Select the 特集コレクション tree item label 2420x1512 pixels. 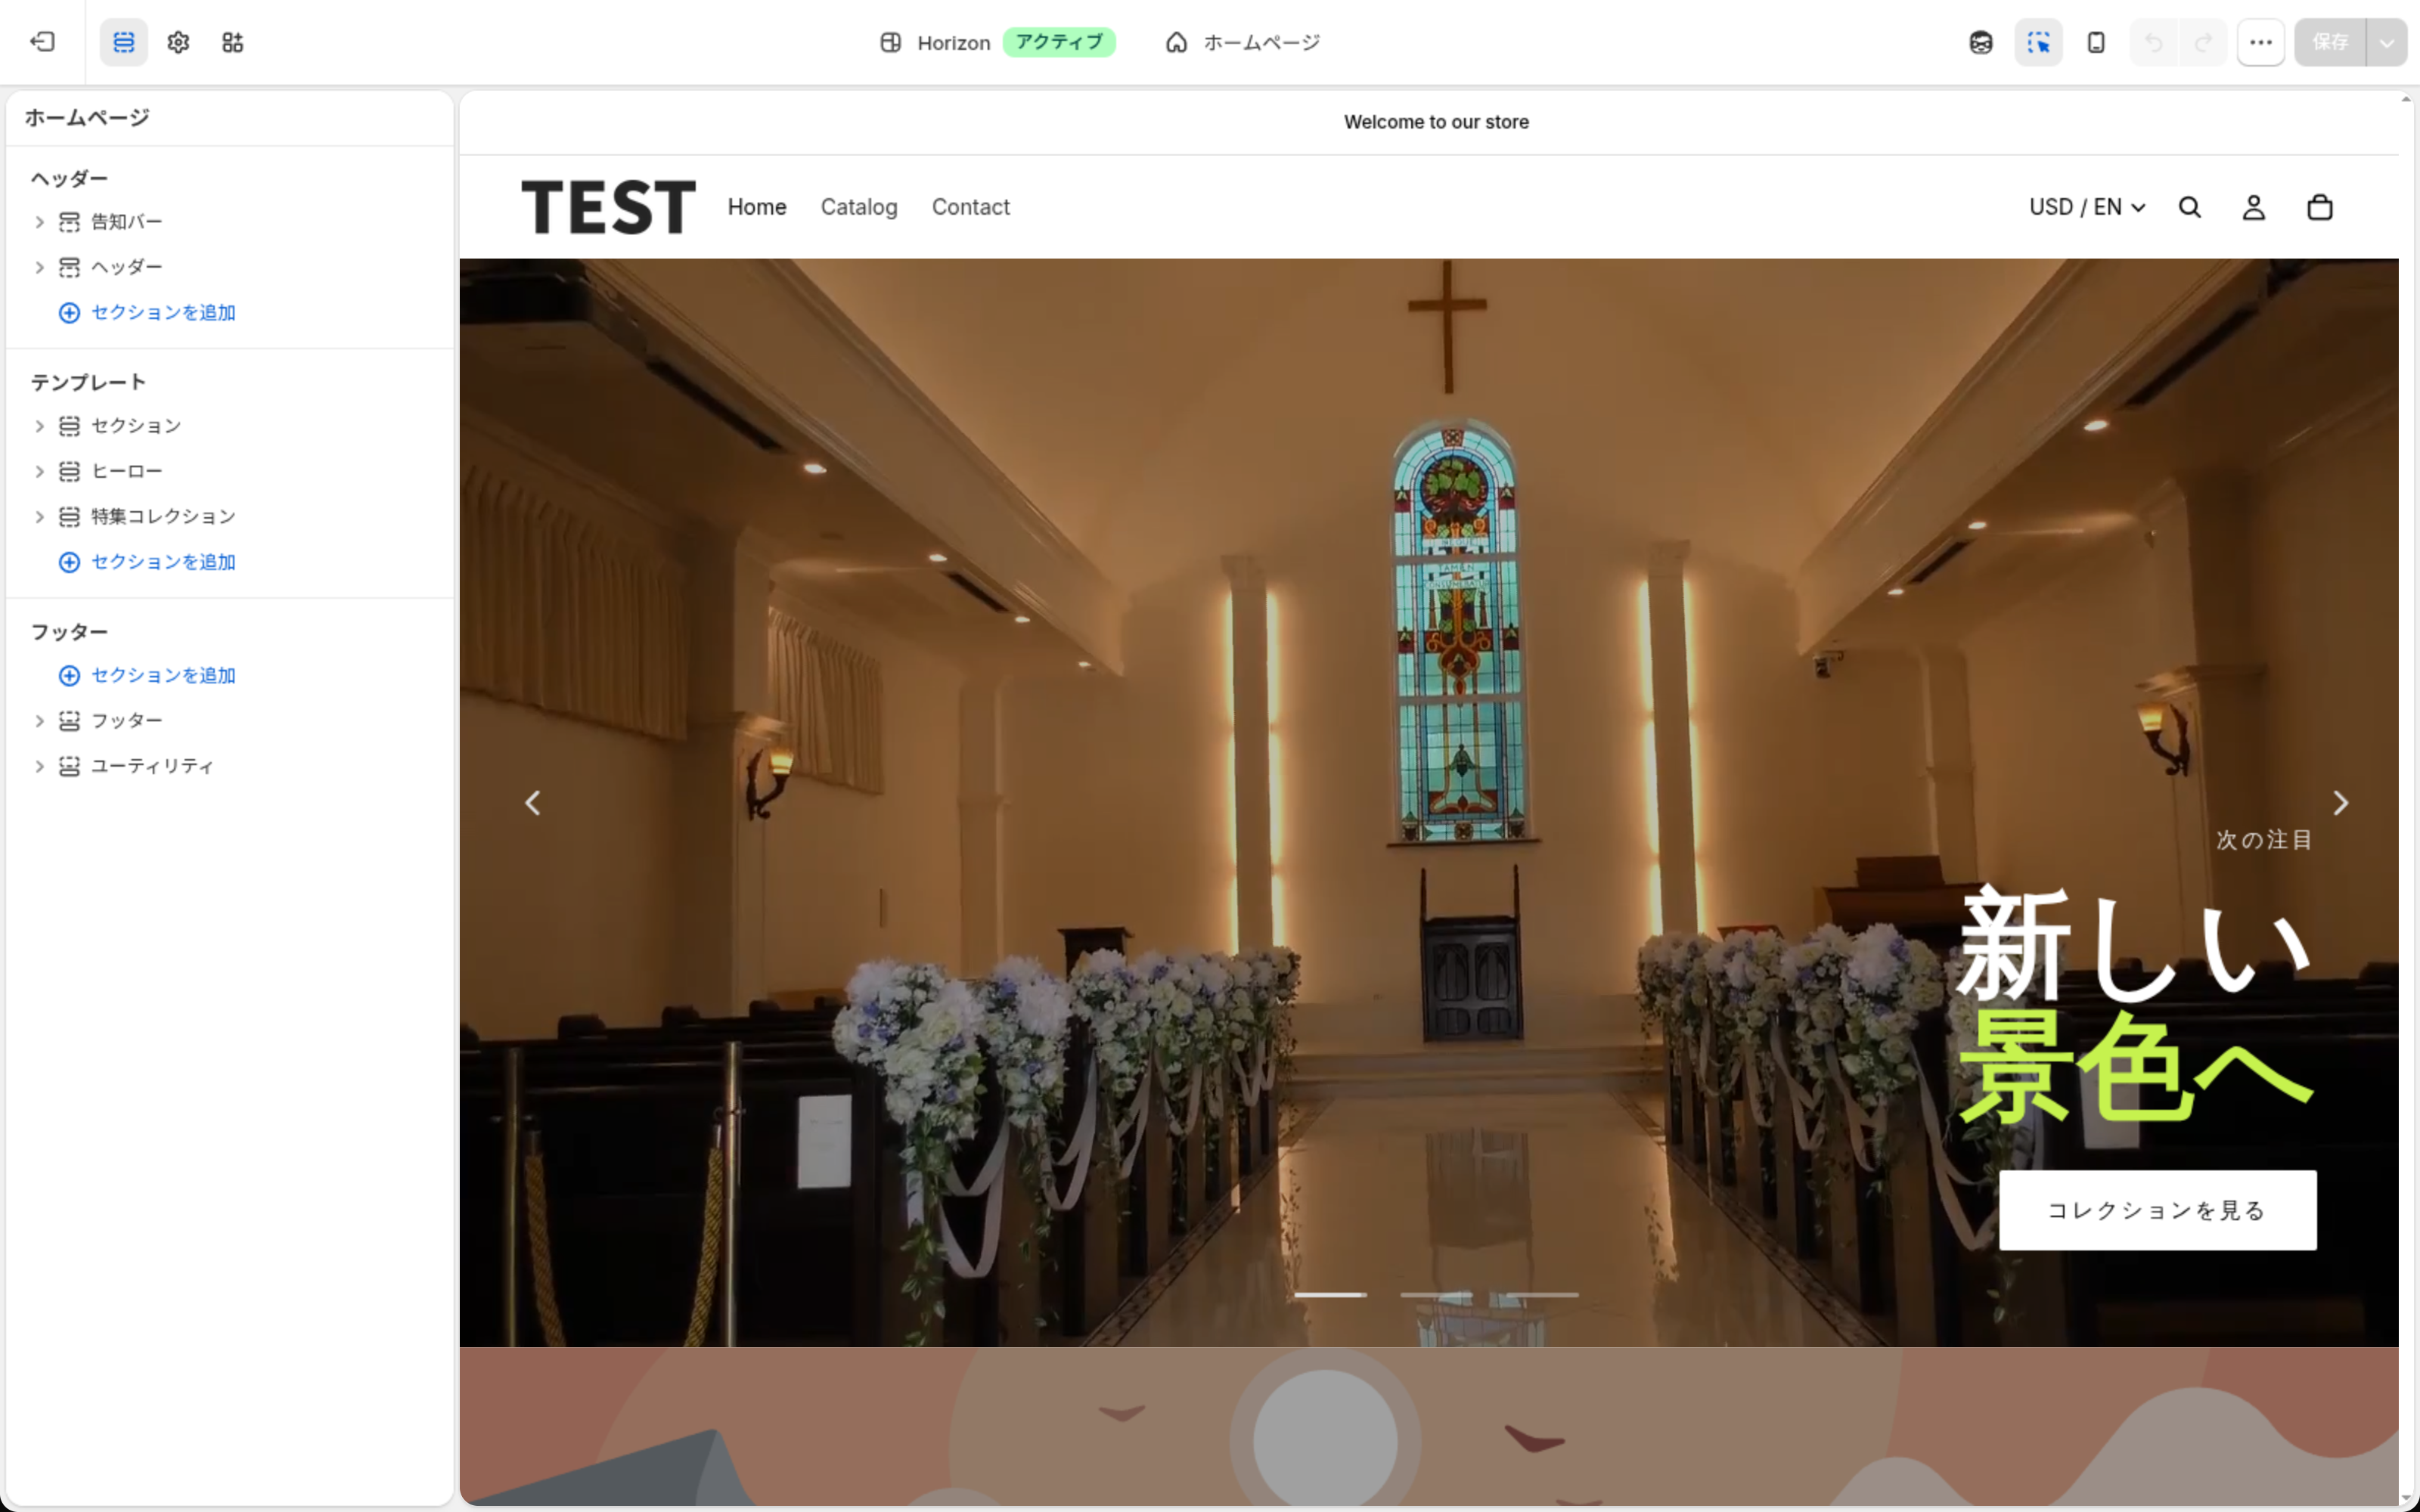(163, 517)
